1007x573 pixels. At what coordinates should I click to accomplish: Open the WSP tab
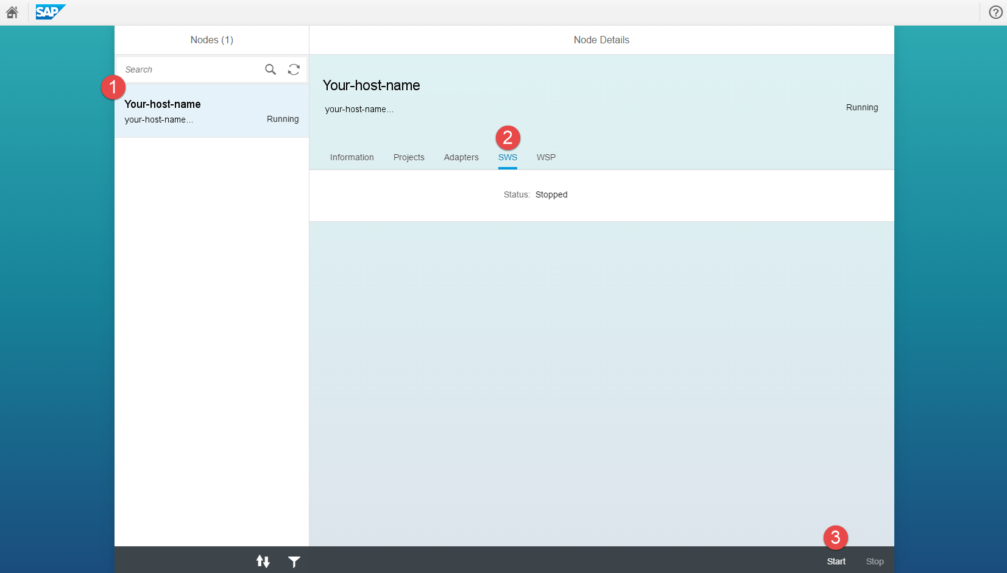tap(546, 157)
